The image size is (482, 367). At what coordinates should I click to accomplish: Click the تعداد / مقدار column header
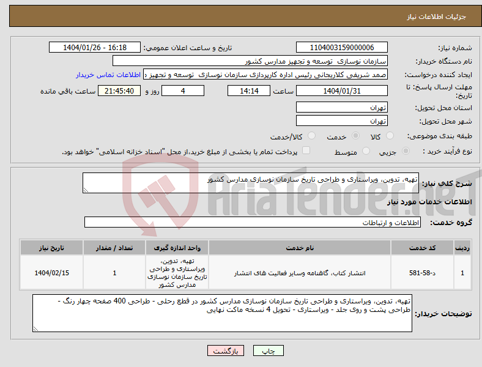coord(114,248)
